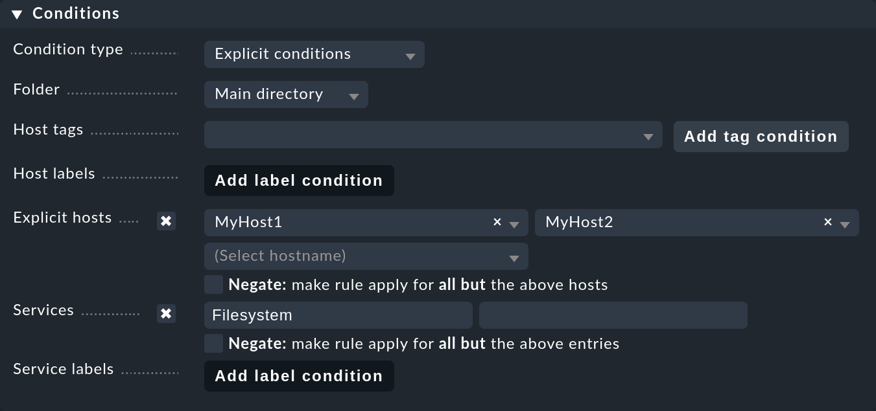
Task: Open the dropdown arrow next to MyHost1
Action: click(514, 222)
